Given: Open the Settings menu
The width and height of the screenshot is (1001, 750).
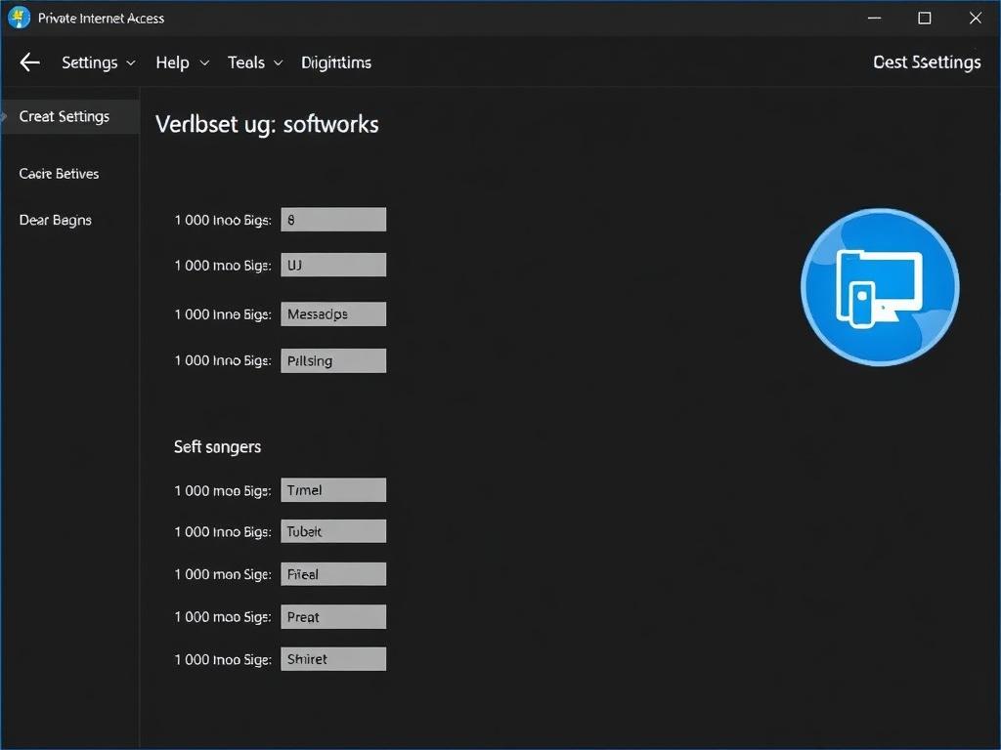Looking at the screenshot, I should point(89,62).
